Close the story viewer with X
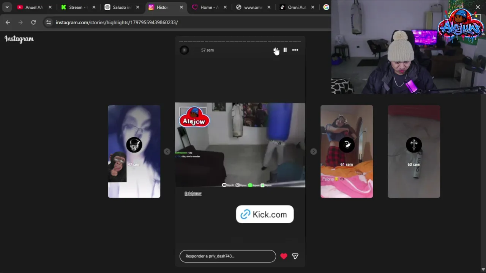Image resolution: width=486 pixels, height=273 pixels. pos(478,7)
